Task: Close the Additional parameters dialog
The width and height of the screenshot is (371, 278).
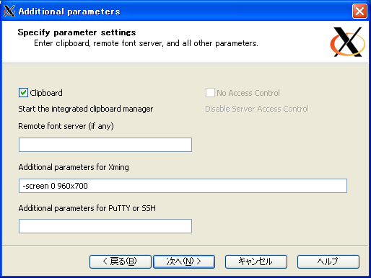Action: [x=359, y=11]
